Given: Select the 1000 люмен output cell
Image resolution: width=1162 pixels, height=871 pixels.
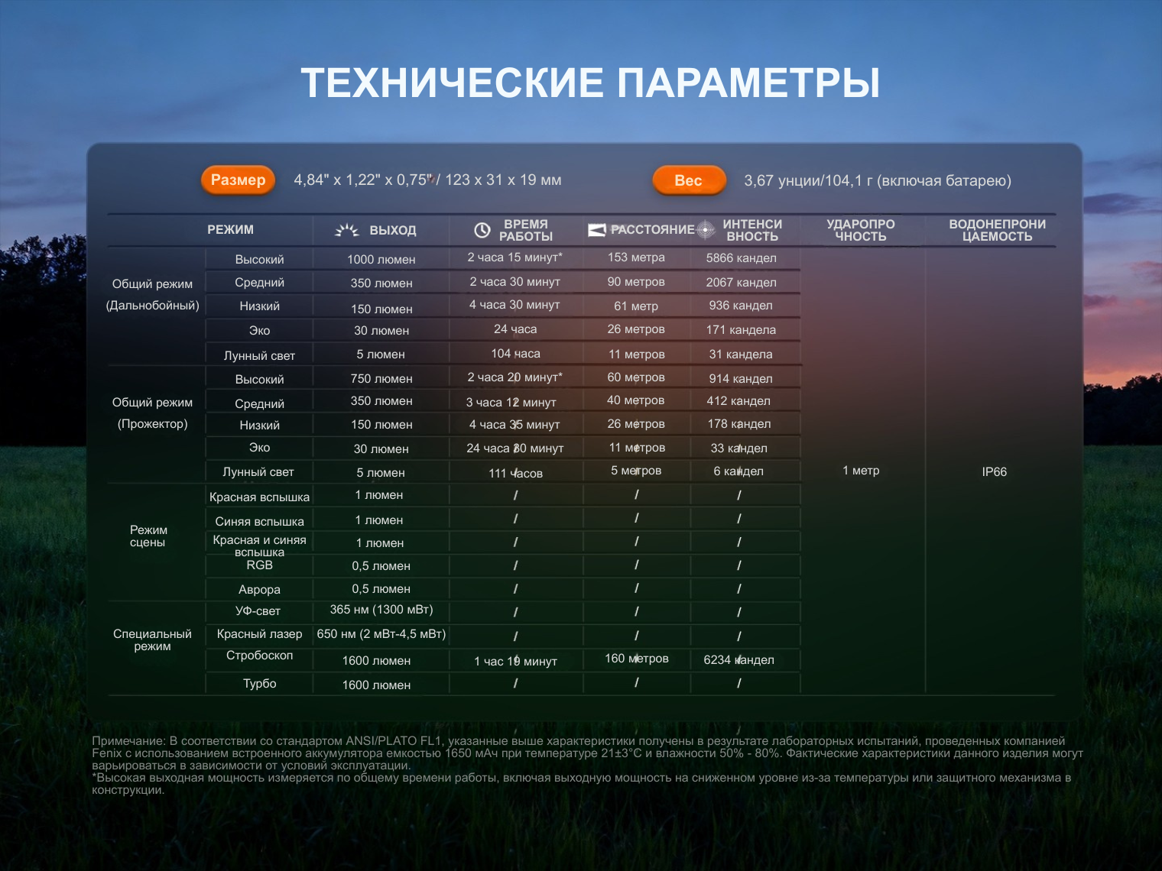Looking at the screenshot, I should click(381, 260).
